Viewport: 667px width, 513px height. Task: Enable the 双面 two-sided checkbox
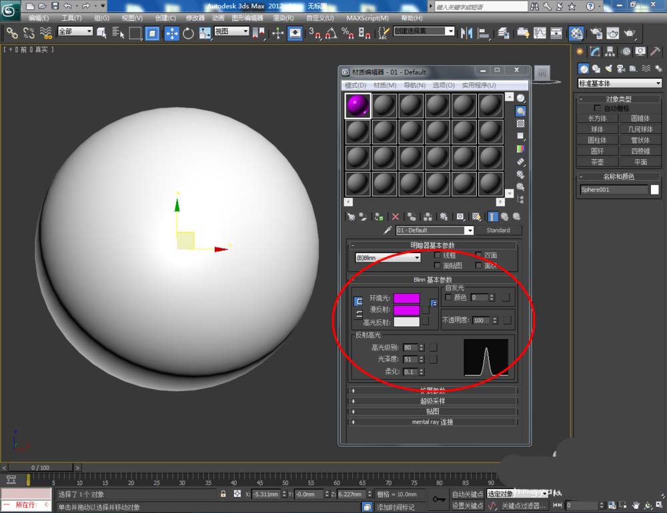[x=478, y=255]
